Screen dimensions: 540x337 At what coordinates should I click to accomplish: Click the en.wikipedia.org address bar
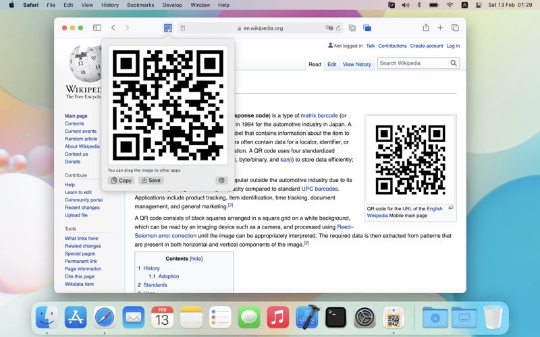[x=260, y=28]
